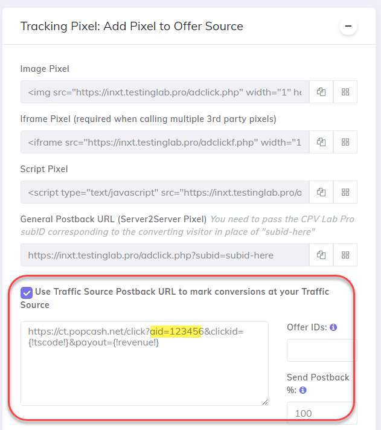381x430 pixels.
Task: Grab the textarea resize handle corner
Action: pos(265,402)
